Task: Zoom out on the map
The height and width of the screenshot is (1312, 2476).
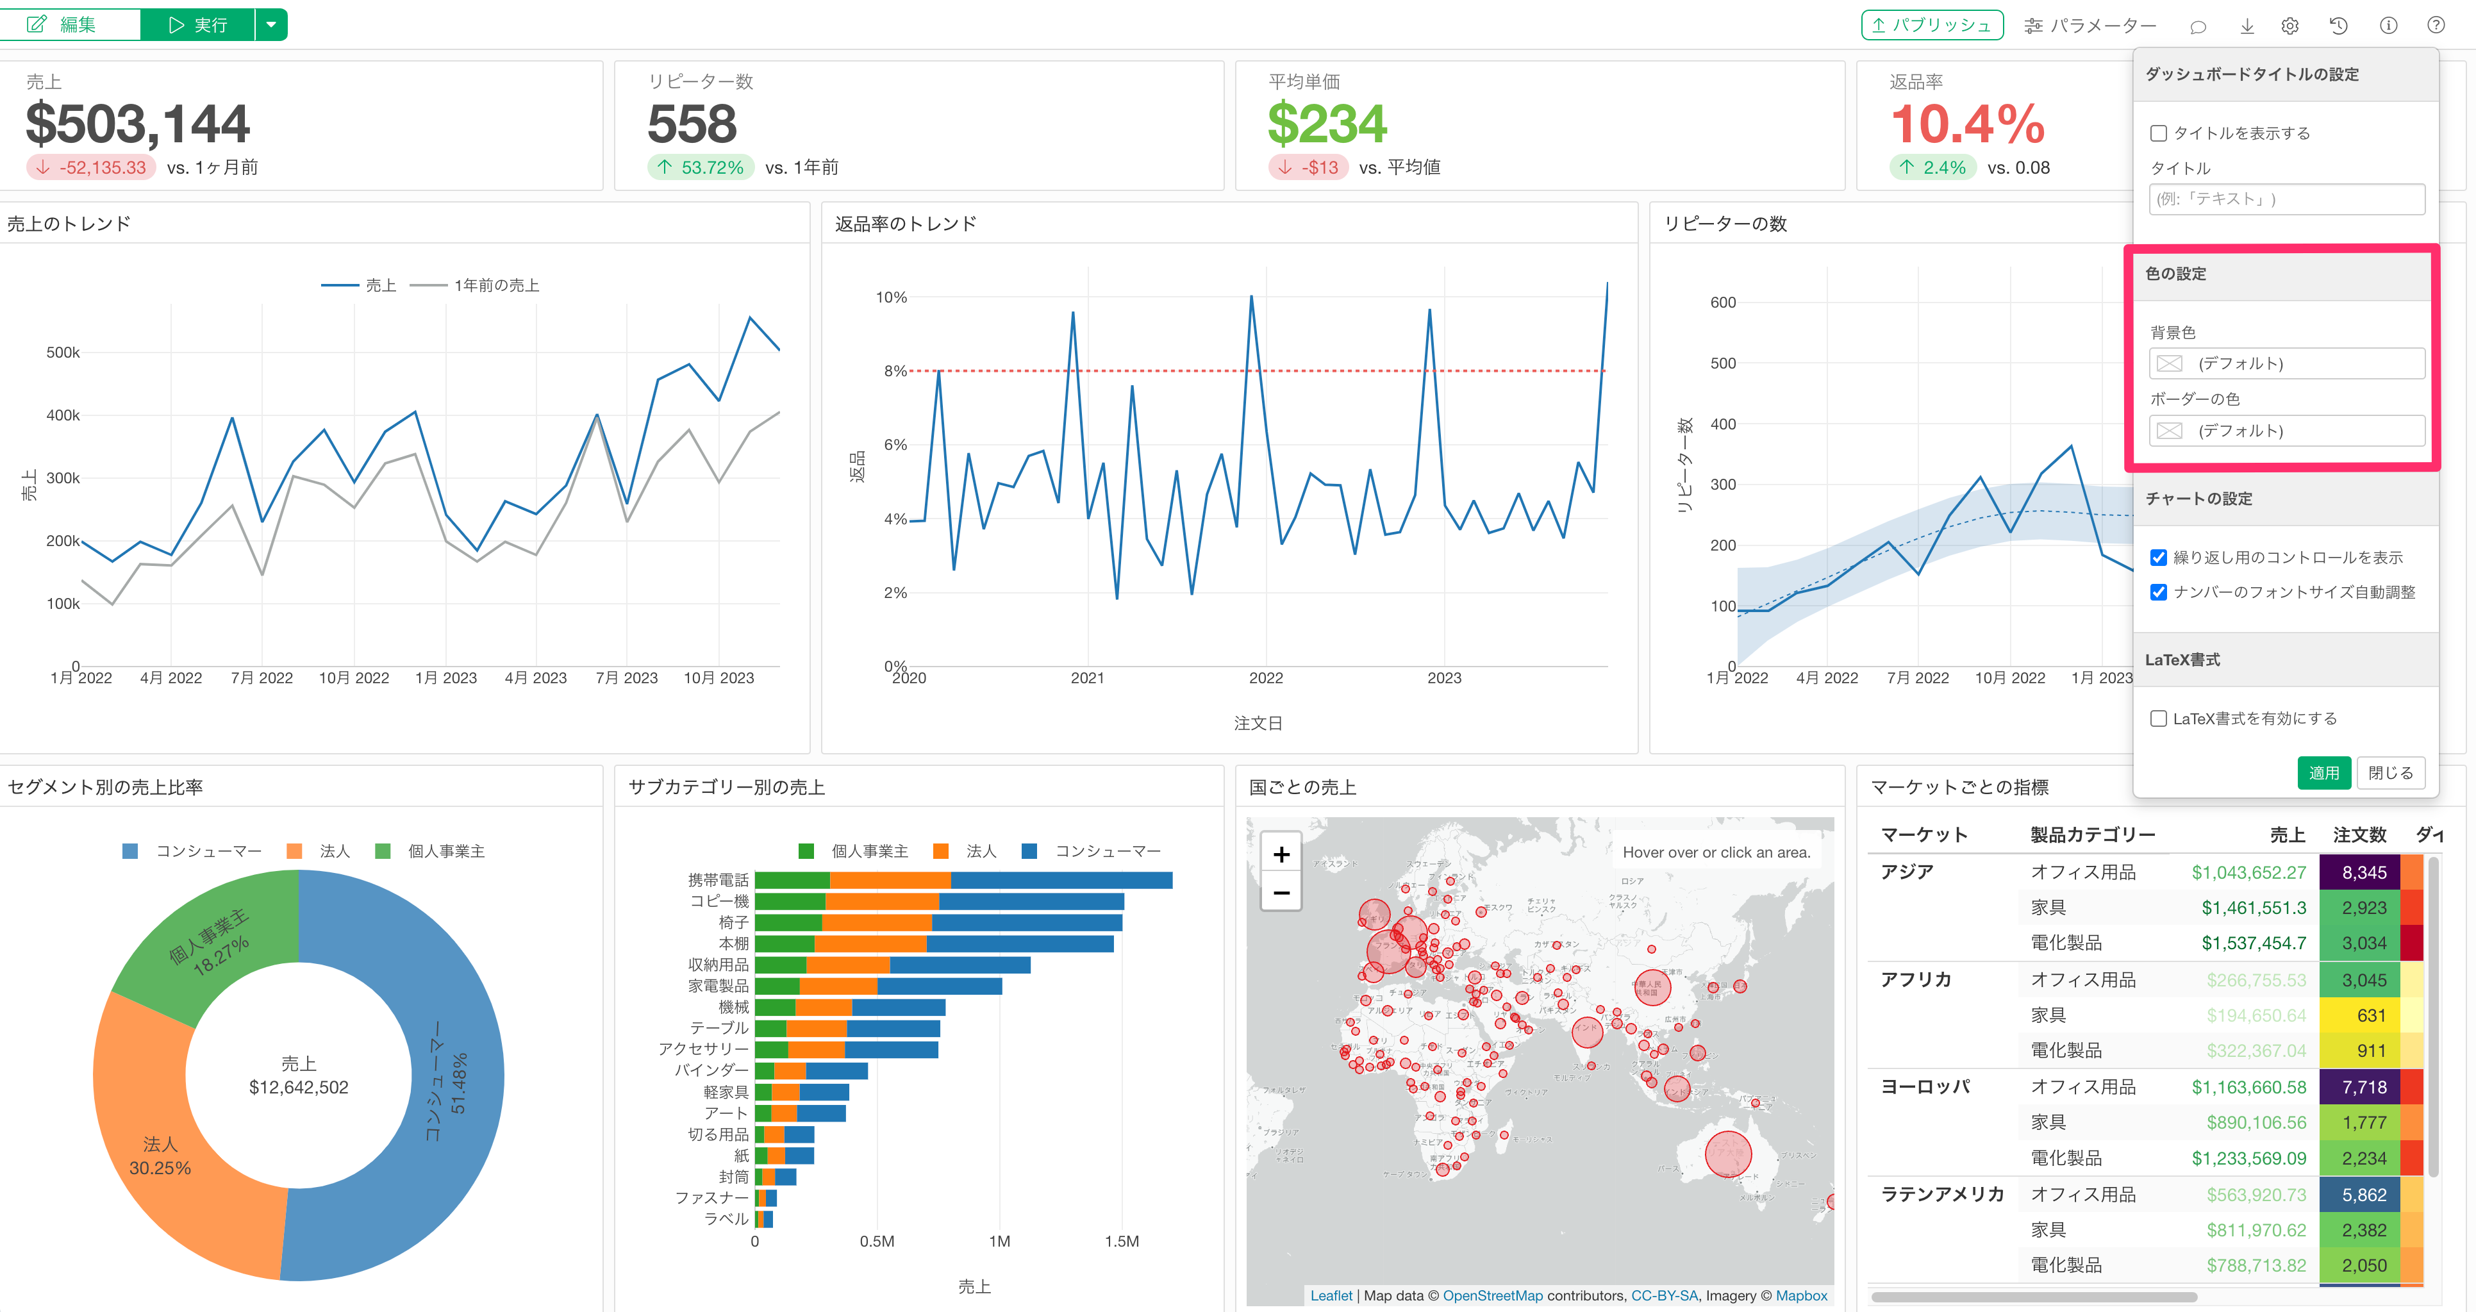Action: [1281, 893]
